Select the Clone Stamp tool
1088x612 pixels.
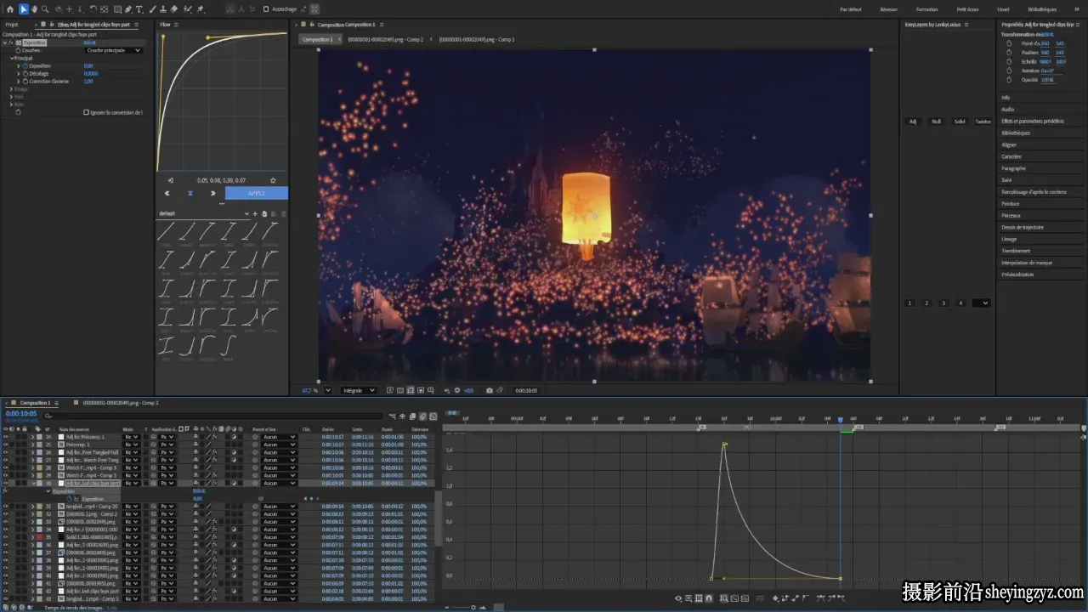[163, 9]
